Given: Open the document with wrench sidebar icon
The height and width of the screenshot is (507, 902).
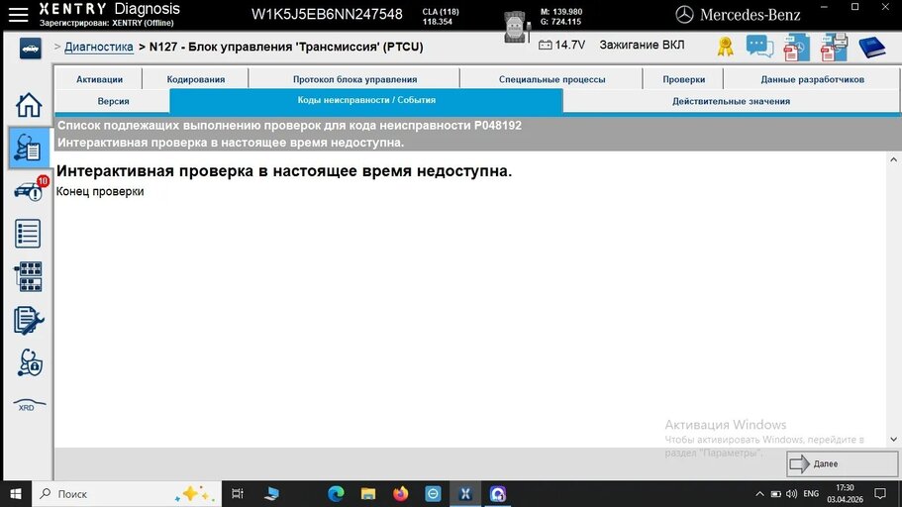Looking at the screenshot, I should coord(28,321).
